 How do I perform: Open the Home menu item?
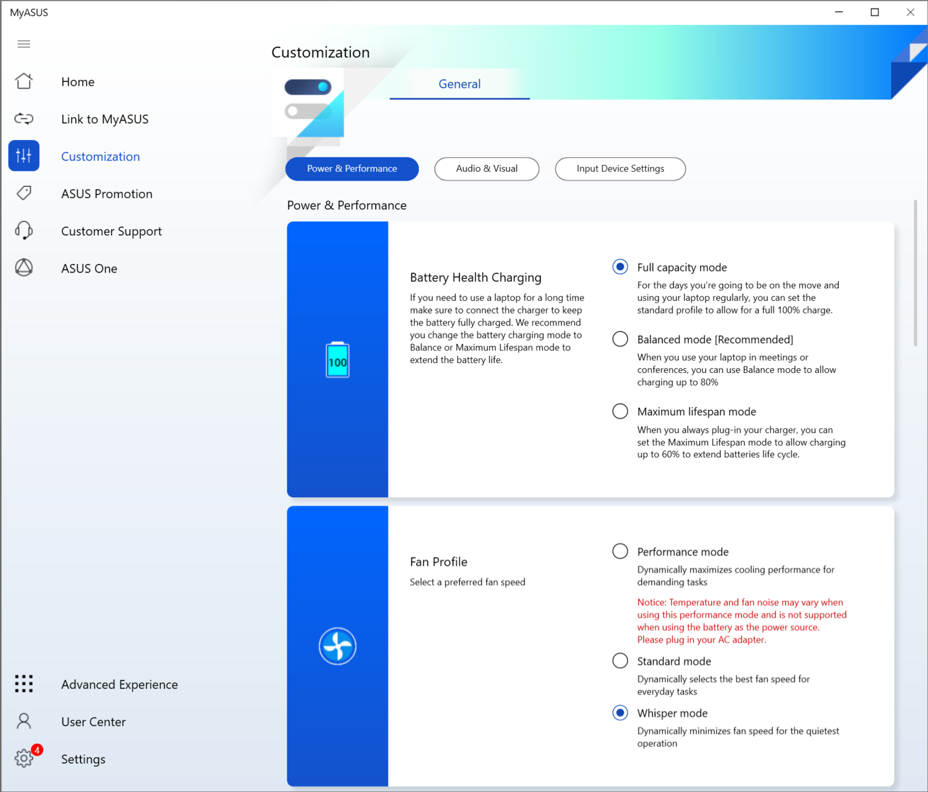tap(78, 82)
